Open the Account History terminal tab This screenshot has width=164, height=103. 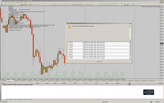(x=10, y=100)
